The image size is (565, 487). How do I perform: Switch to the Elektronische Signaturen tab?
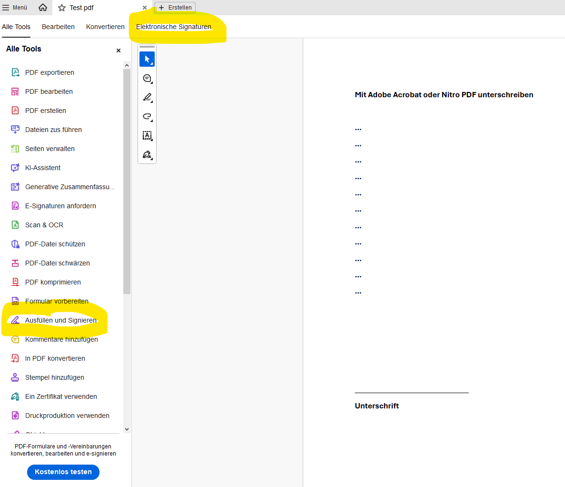[x=174, y=27]
